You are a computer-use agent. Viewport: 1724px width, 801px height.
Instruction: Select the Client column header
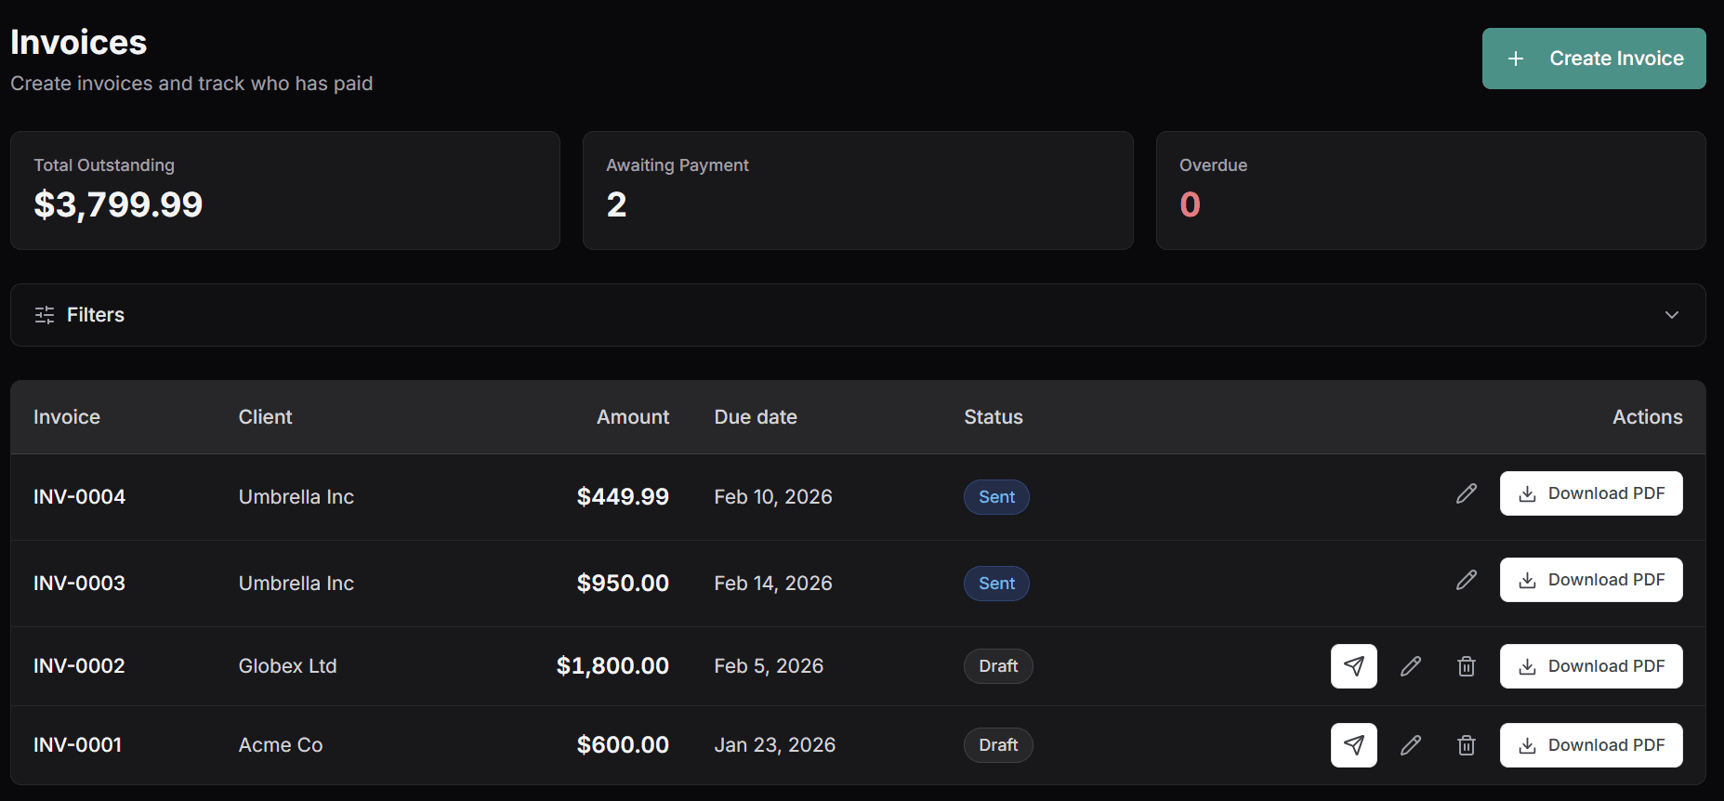(x=265, y=416)
